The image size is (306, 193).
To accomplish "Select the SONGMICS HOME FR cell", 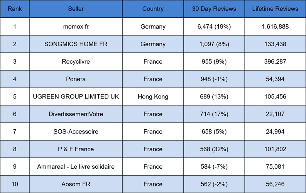I will coord(76,44).
